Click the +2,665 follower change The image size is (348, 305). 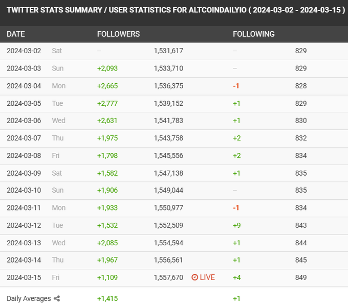point(107,86)
